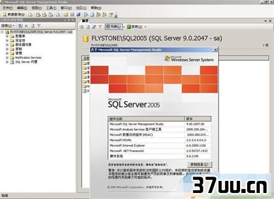274x199 pixels.
Task: Click the Object Explorer filter funnel icon
Action: point(38,26)
